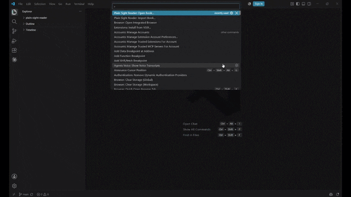Open the Search view icon
The image size is (351, 197).
(14, 21)
